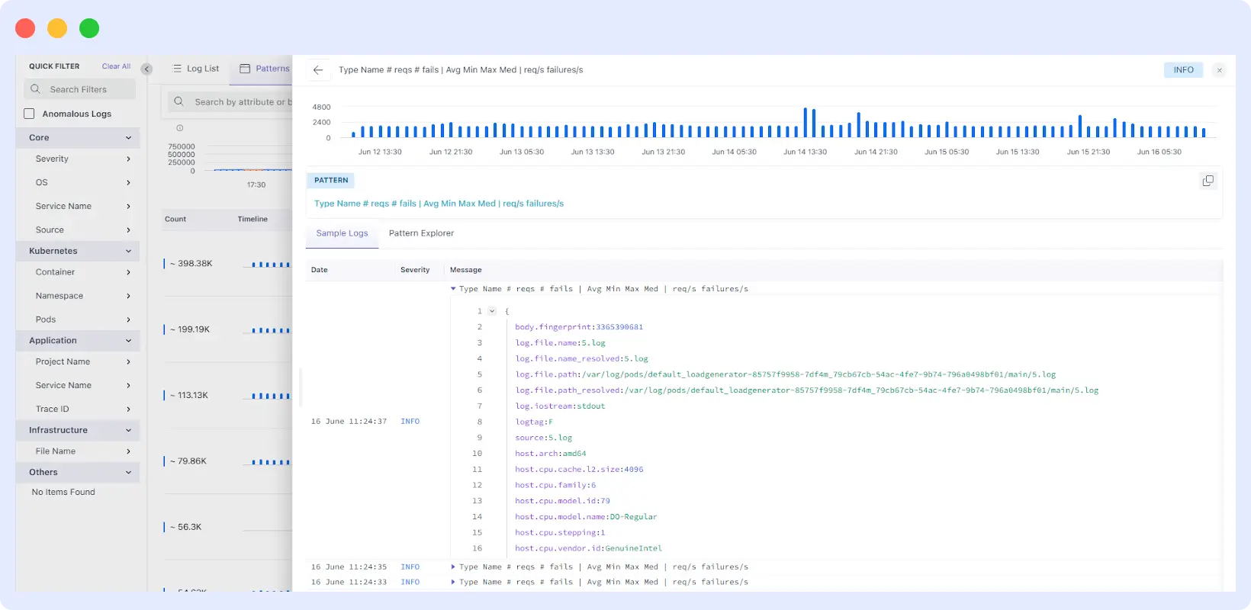Expand Service Name under Application
Screen dimensions: 1251x610
click(128, 386)
